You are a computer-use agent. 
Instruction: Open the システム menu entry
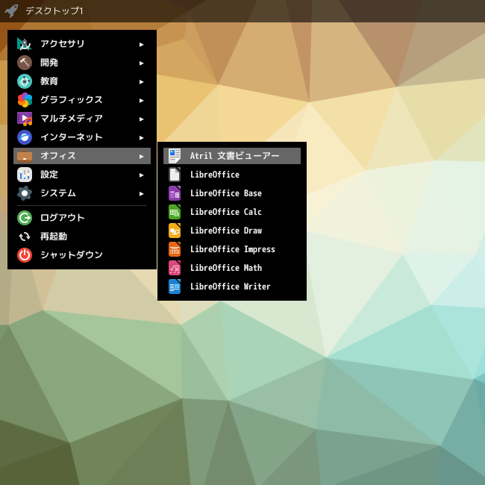coord(82,193)
